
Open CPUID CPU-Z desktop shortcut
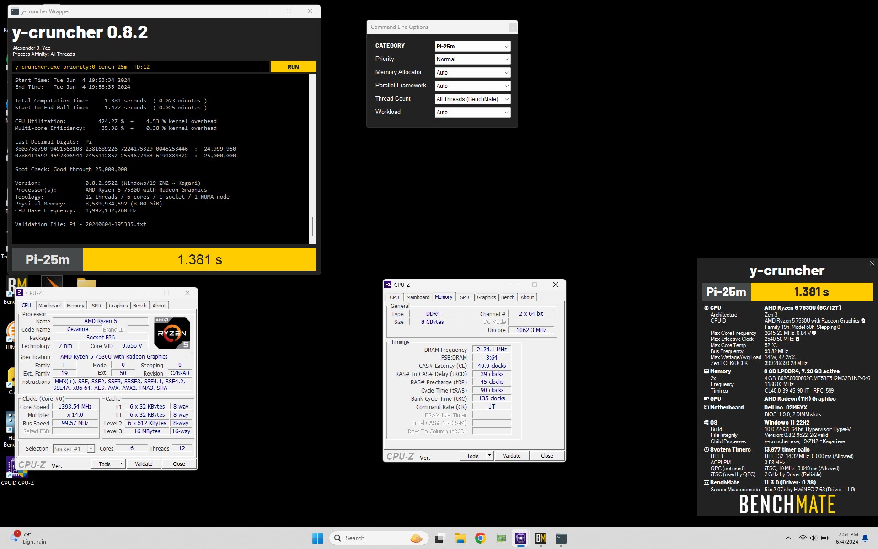tap(17, 470)
